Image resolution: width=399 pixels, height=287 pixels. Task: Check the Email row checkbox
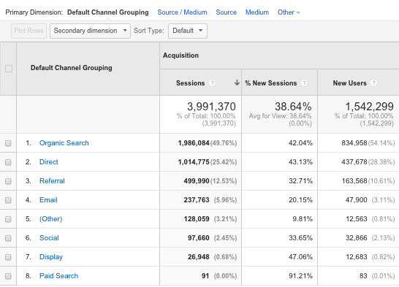(8, 200)
